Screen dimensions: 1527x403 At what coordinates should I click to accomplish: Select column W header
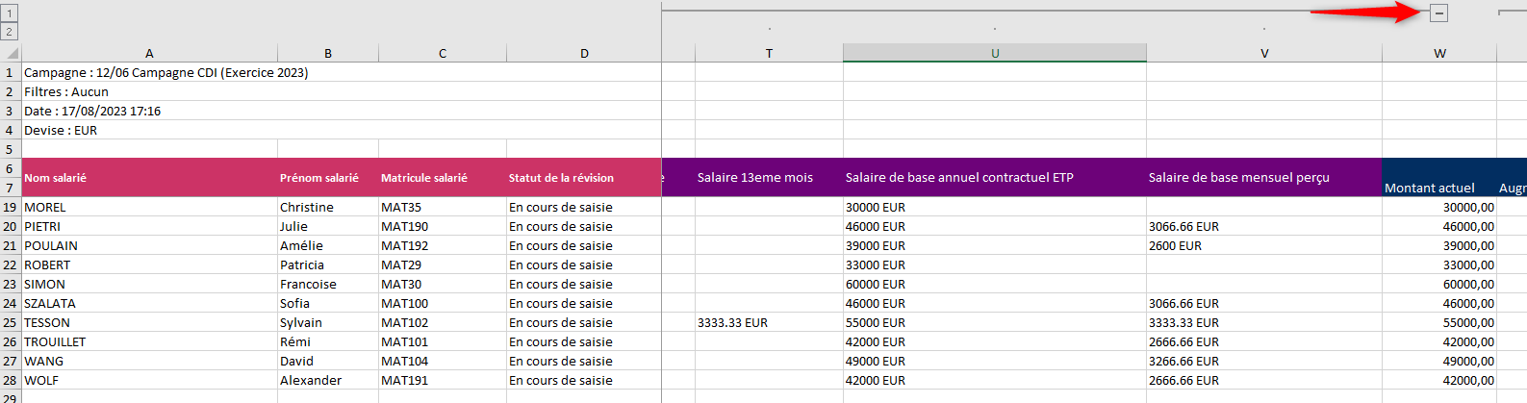tap(1439, 54)
